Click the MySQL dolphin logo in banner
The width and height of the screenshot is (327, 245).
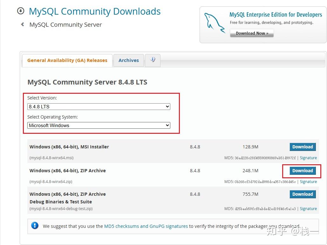pos(215,23)
